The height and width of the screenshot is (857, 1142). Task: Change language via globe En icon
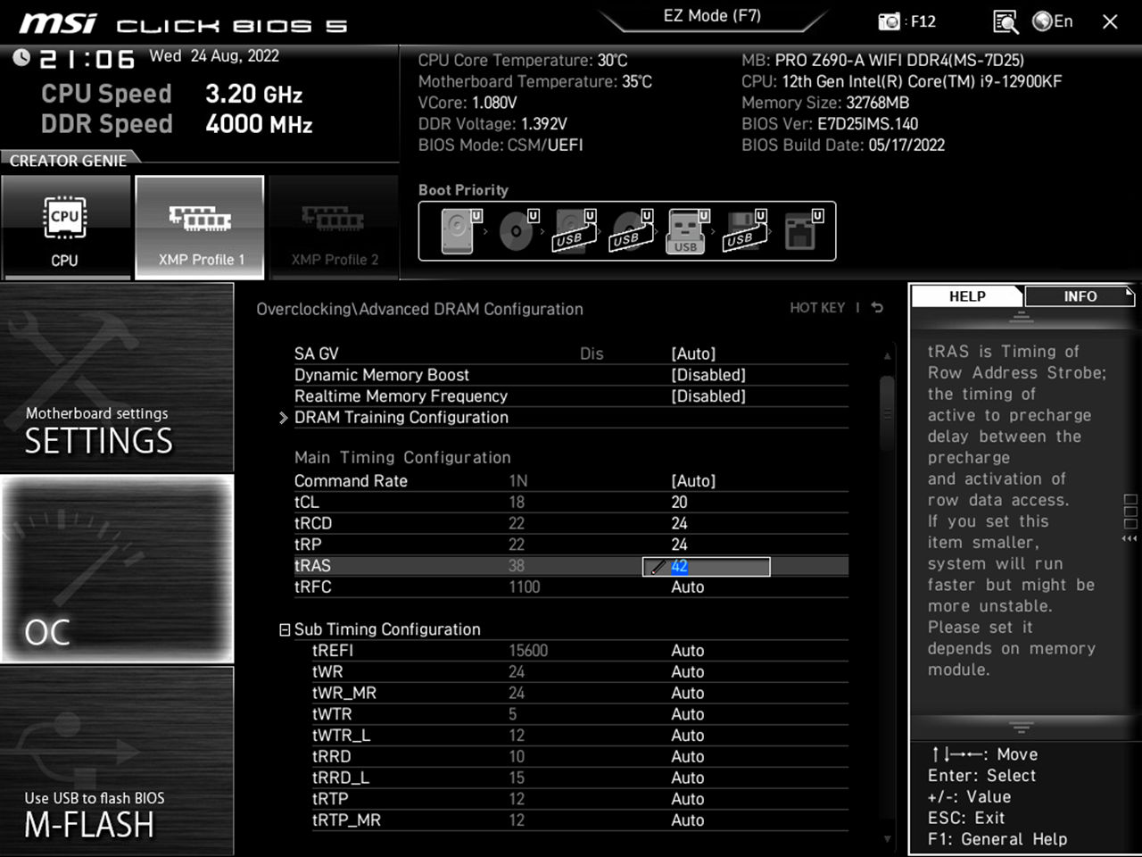point(1052,21)
